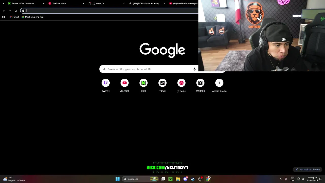
Task: Expand the tab search dropdown arrow
Action: [x=3, y=4]
